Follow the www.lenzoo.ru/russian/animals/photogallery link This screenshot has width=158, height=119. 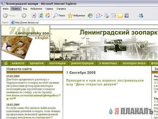33,95
